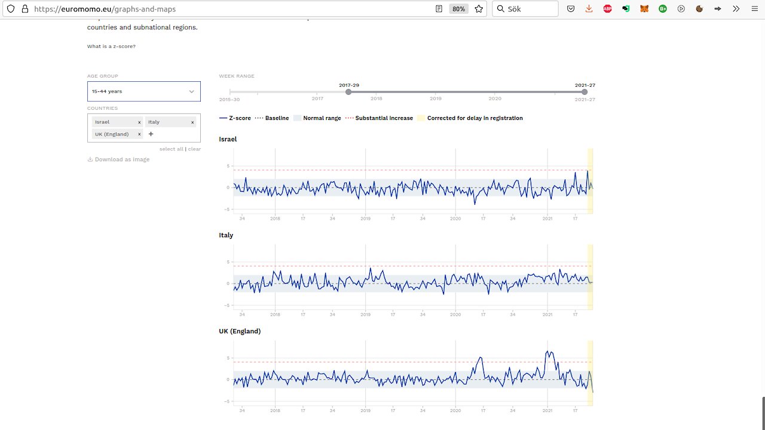765x430 pixels.
Task: Click the euromomo.eu URL in address bar
Action: [105, 9]
